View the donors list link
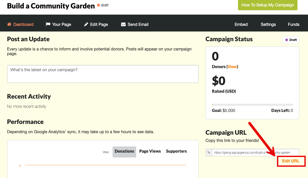308x178 pixels. (x=232, y=67)
